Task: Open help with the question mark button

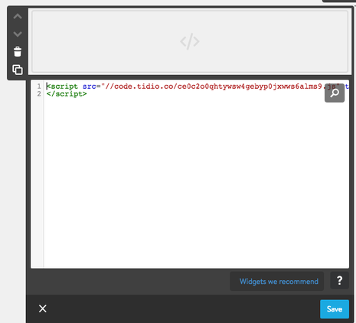Action: 339,280
